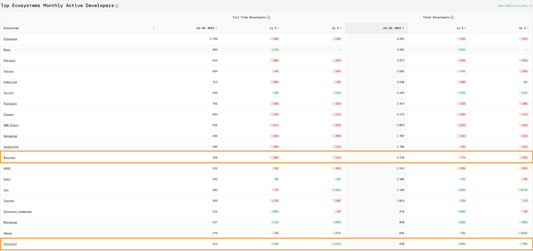The width and height of the screenshot is (533, 251).
Task: Open the Fantom ecosystem link
Action: tap(8, 201)
